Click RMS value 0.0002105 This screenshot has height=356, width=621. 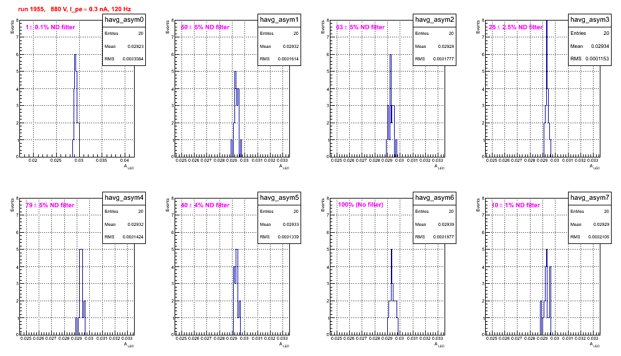coord(599,237)
